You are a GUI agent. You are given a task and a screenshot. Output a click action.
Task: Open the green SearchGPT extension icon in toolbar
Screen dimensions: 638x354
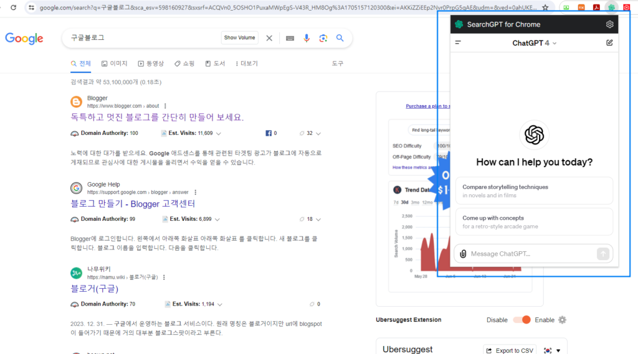[x=611, y=7]
